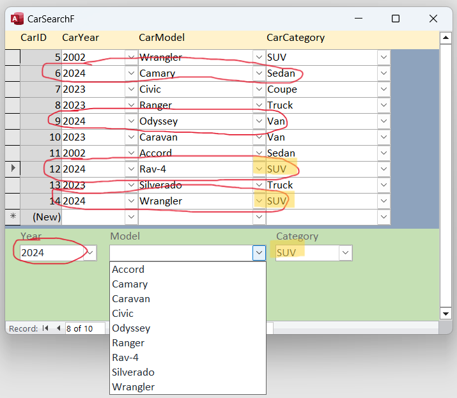Expand CarCategory dropdown for Camary row
Viewport: 457px width, 398px height.
384,73
